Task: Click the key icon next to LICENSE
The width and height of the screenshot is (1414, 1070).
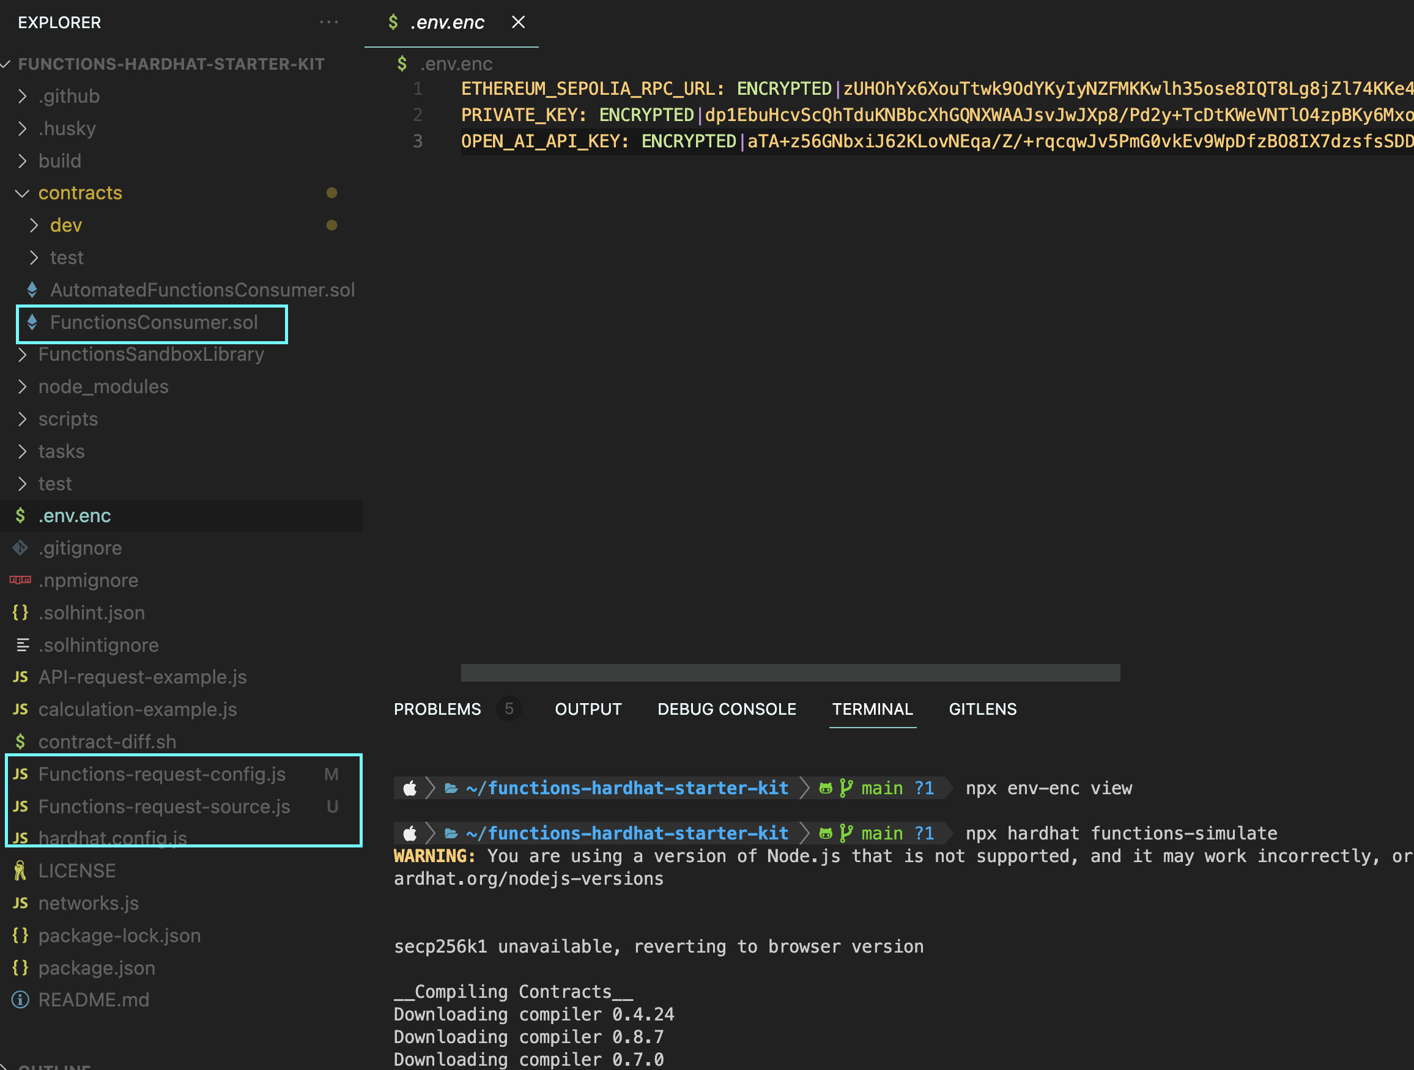Action: coord(20,870)
